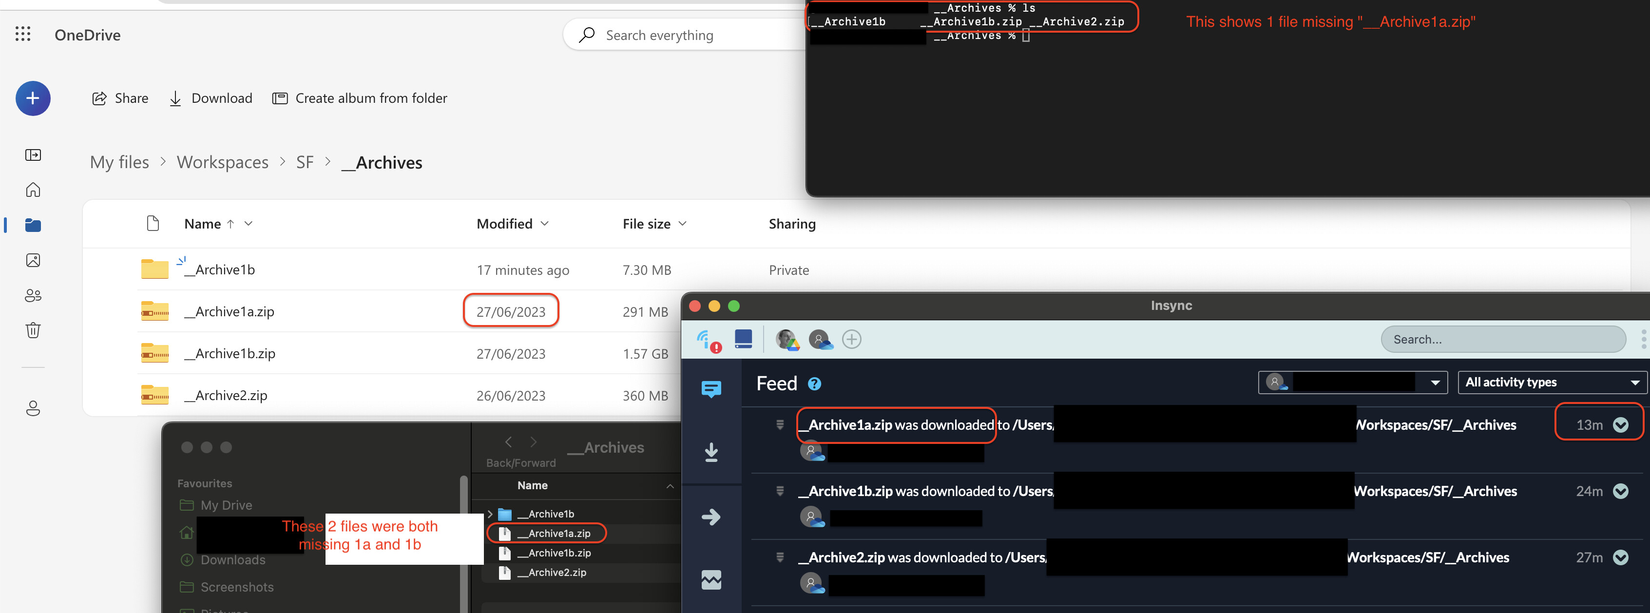Click the __Archives breadcrumb in OneDrive
1650x613 pixels.
[x=382, y=162]
